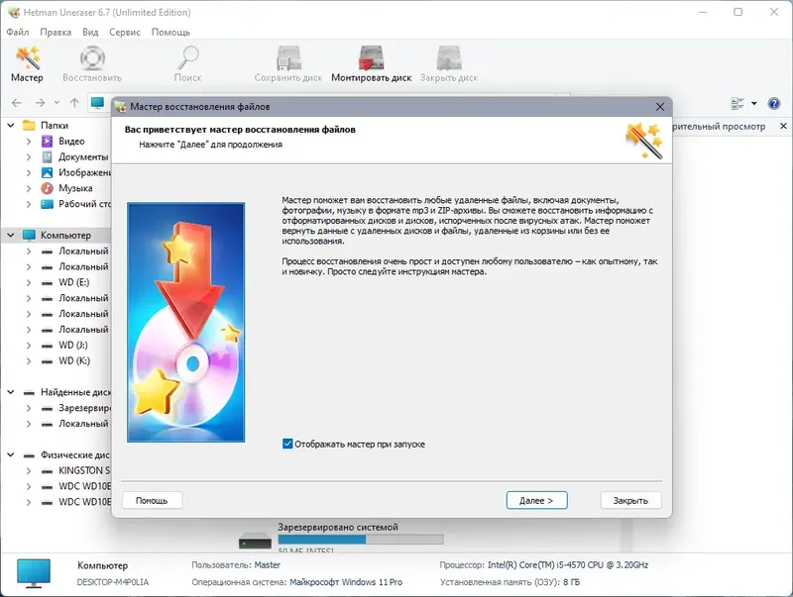Open the view mode dropdown arrow

(754, 104)
